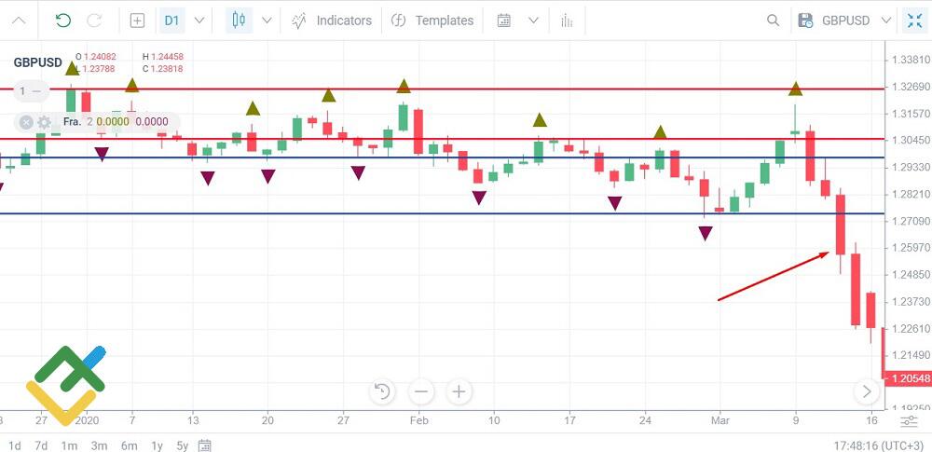The width and height of the screenshot is (932, 452).
Task: Undo the last chart action
Action: click(62, 21)
